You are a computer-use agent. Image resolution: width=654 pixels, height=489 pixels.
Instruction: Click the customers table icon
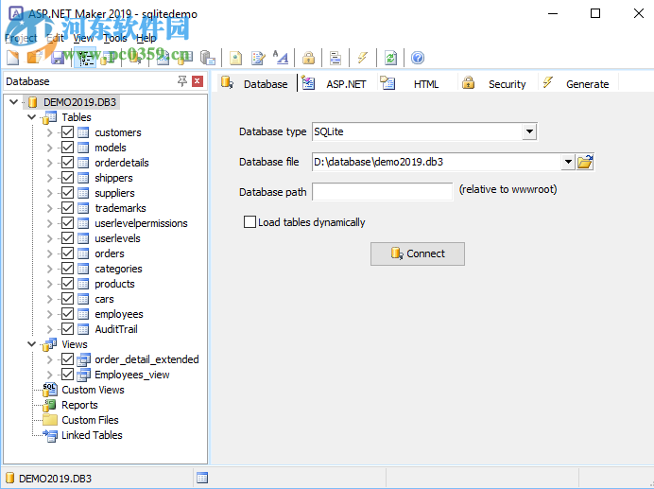(83, 132)
